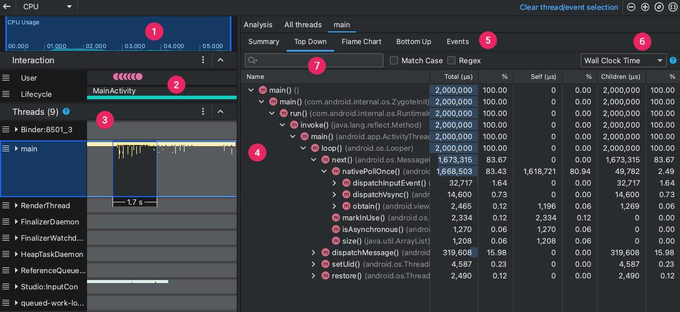The height and width of the screenshot is (312, 680).
Task: Open the Interaction section options menu
Action: tap(203, 60)
